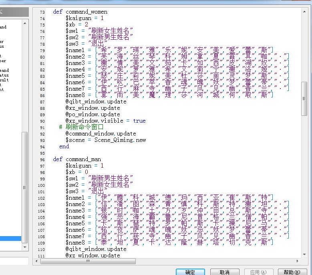Screen dimensions: 312x275
Task: Click '@xz_window.visible = true' on line 90
Action: coord(105,121)
